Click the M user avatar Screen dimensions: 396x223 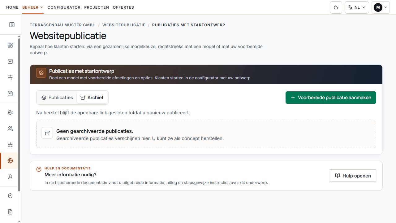pos(378,7)
